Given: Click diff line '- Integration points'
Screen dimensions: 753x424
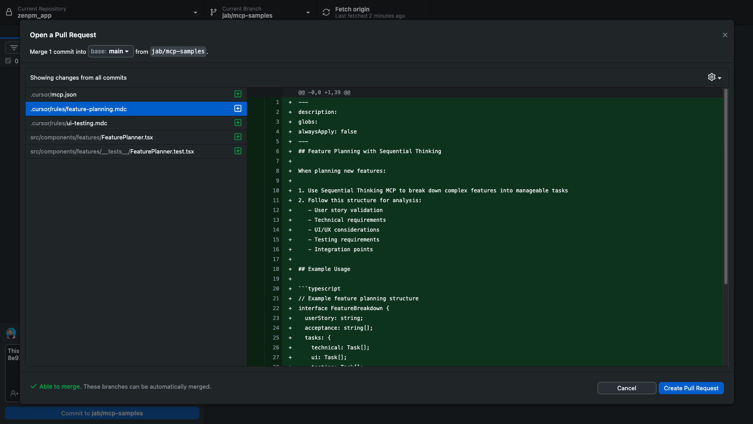Looking at the screenshot, I should [340, 249].
